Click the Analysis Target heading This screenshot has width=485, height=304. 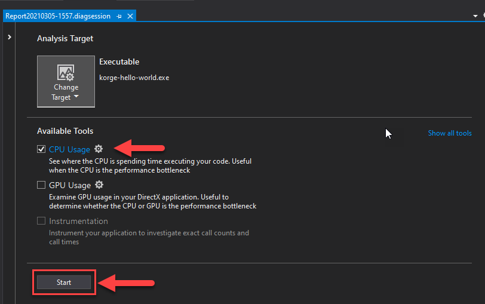point(65,38)
